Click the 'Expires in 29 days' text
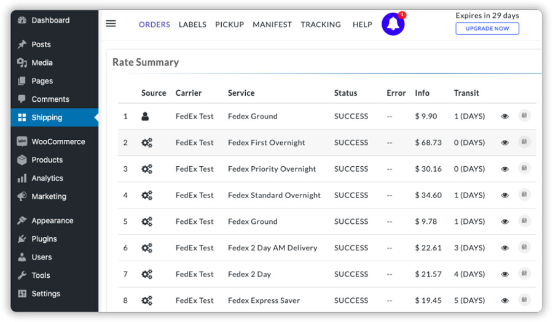This screenshot has width=553, height=322. click(487, 15)
